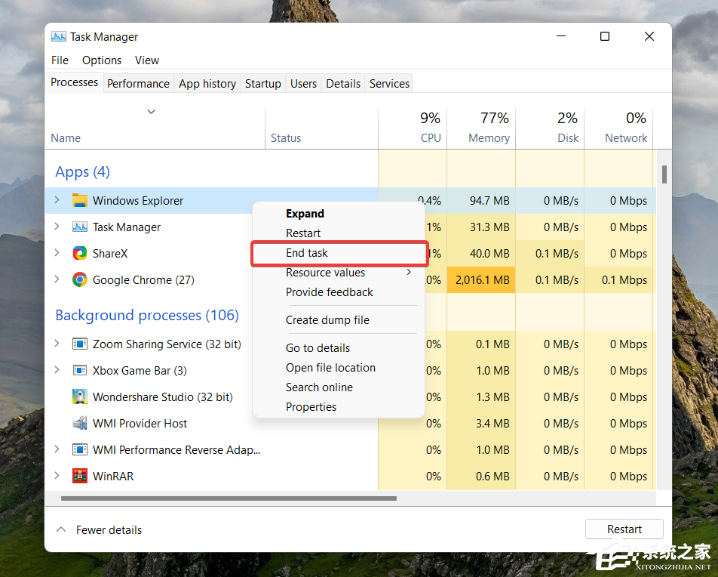Expand the WinRAR process row

57,476
